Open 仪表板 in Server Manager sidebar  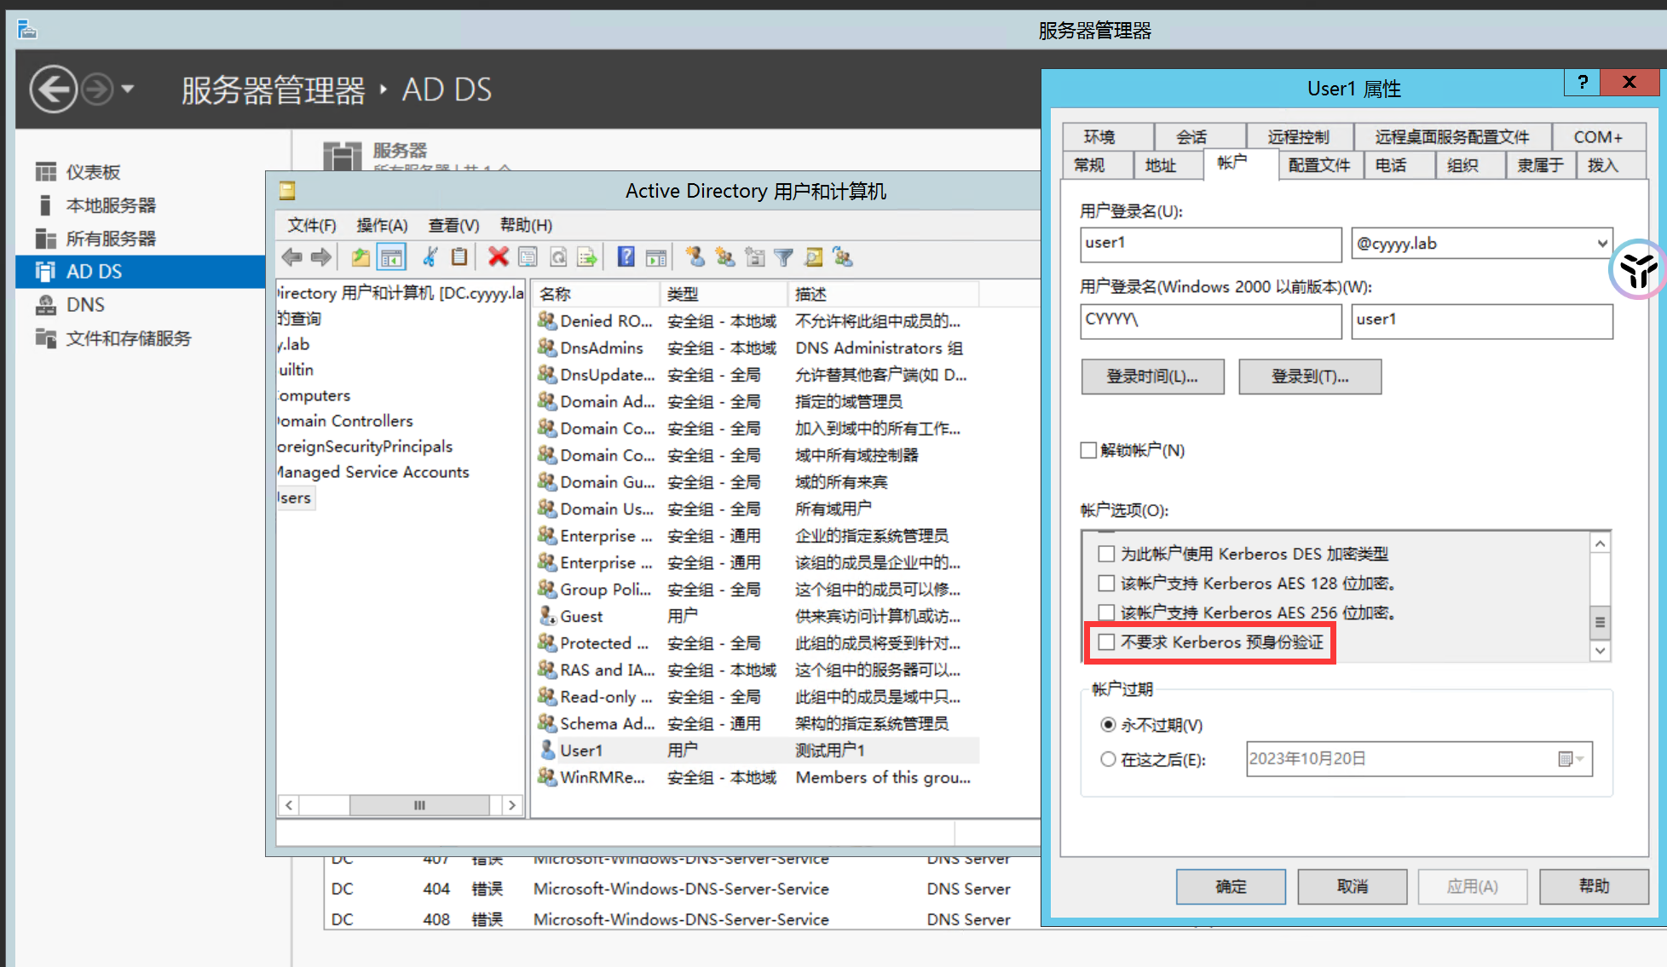pos(93,172)
